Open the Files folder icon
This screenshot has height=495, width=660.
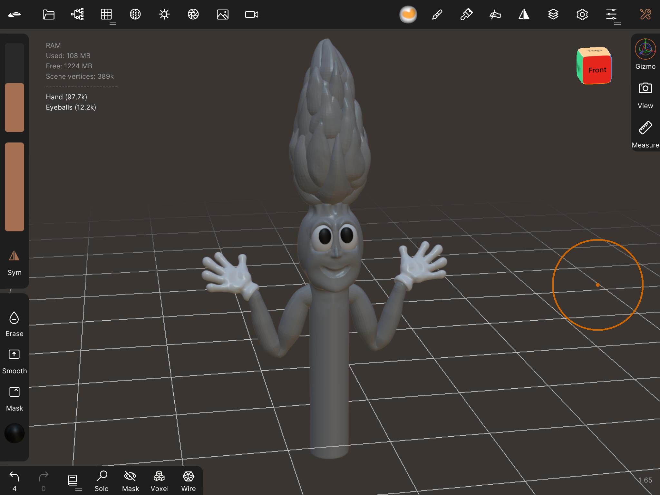coord(48,15)
